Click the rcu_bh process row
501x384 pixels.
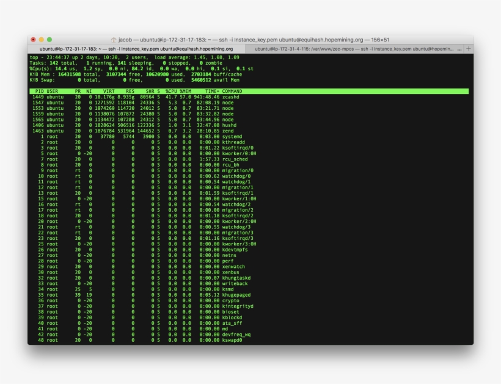pos(134,165)
